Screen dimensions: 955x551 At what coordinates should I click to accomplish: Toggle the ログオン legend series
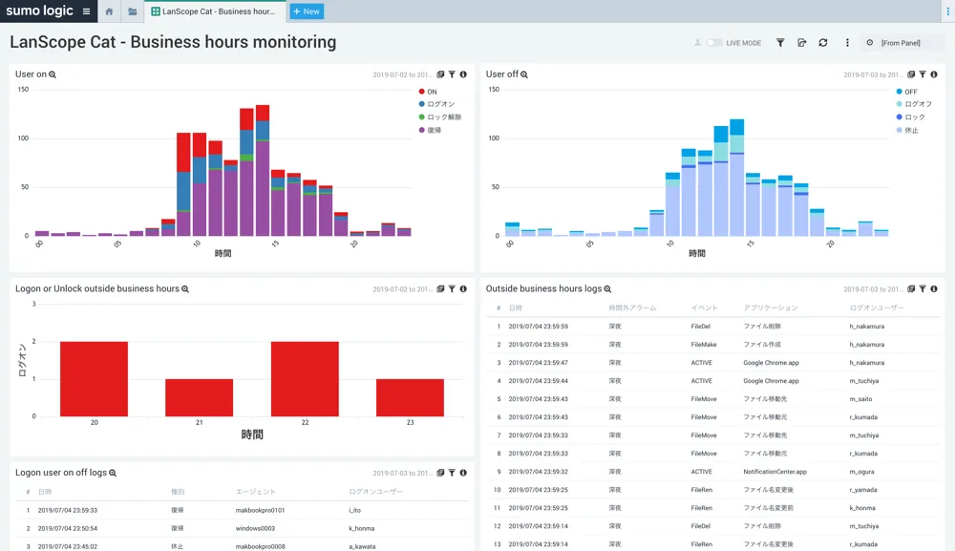click(436, 104)
